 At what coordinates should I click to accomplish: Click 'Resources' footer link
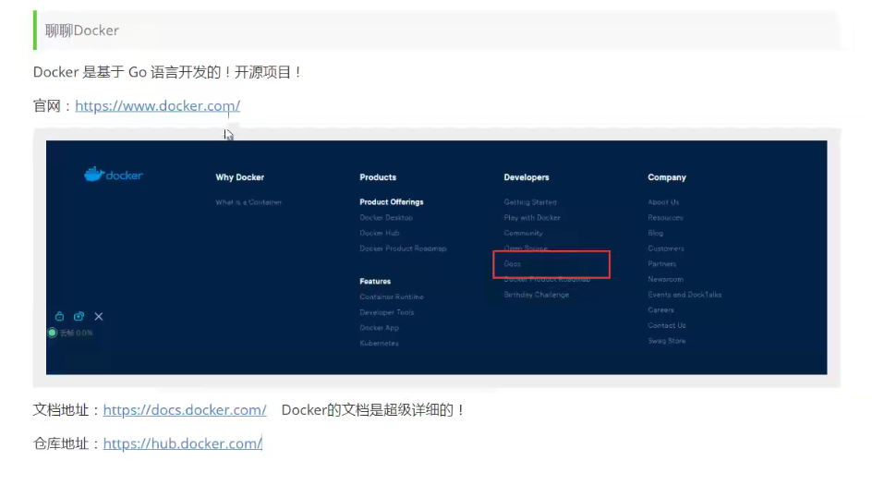pyautogui.click(x=665, y=217)
